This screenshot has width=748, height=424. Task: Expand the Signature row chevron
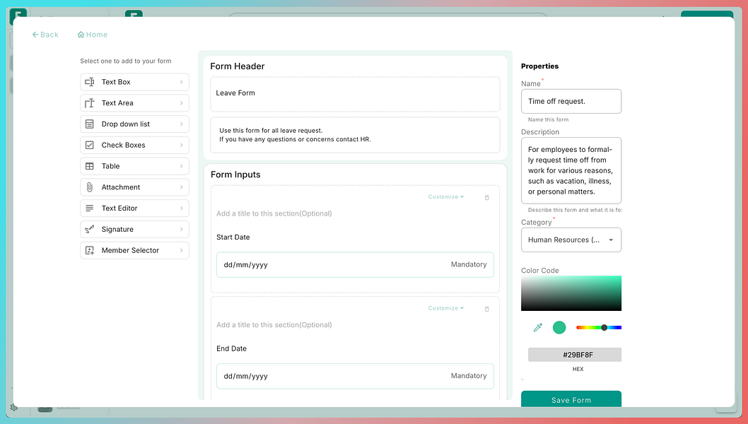181,229
